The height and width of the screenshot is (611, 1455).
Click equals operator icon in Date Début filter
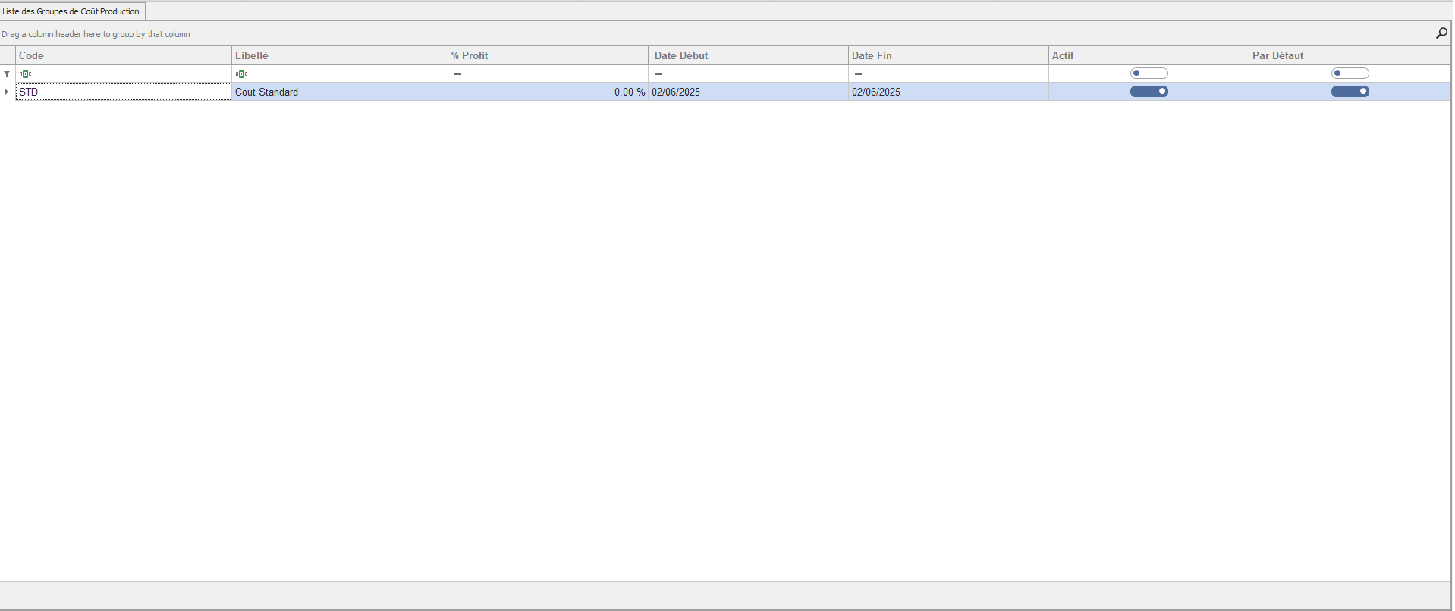[x=658, y=74]
